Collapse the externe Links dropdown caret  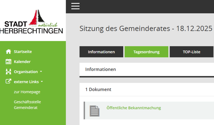click(x=42, y=82)
